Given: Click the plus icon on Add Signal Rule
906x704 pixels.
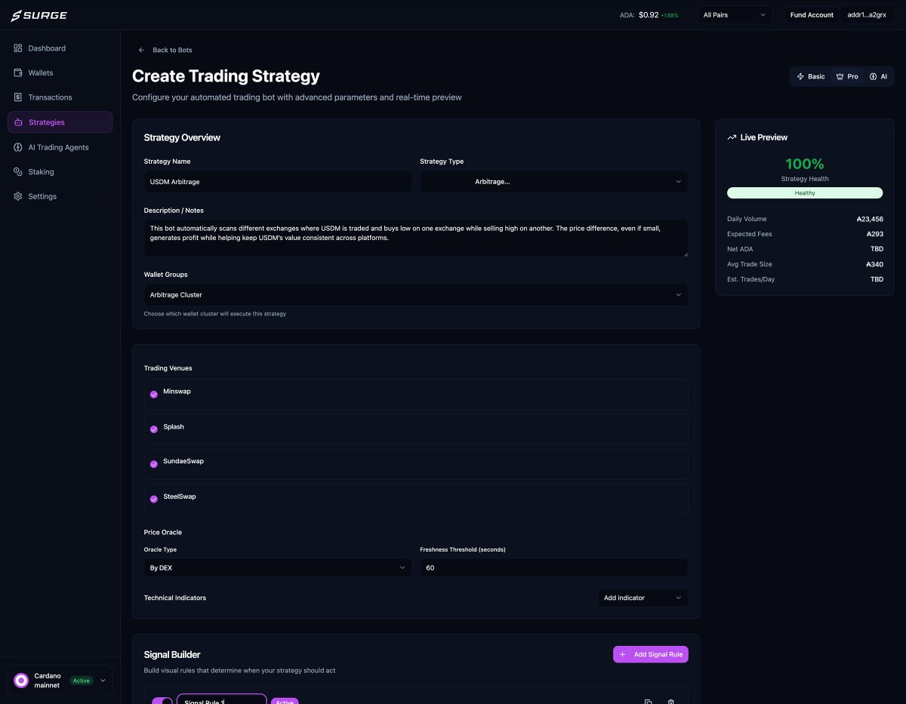Looking at the screenshot, I should (623, 654).
